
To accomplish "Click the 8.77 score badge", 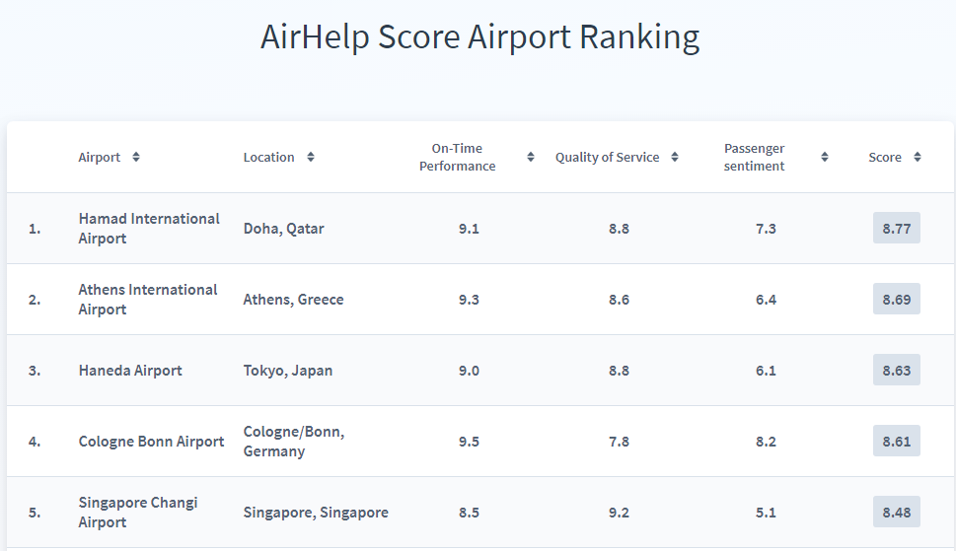I will (896, 229).
